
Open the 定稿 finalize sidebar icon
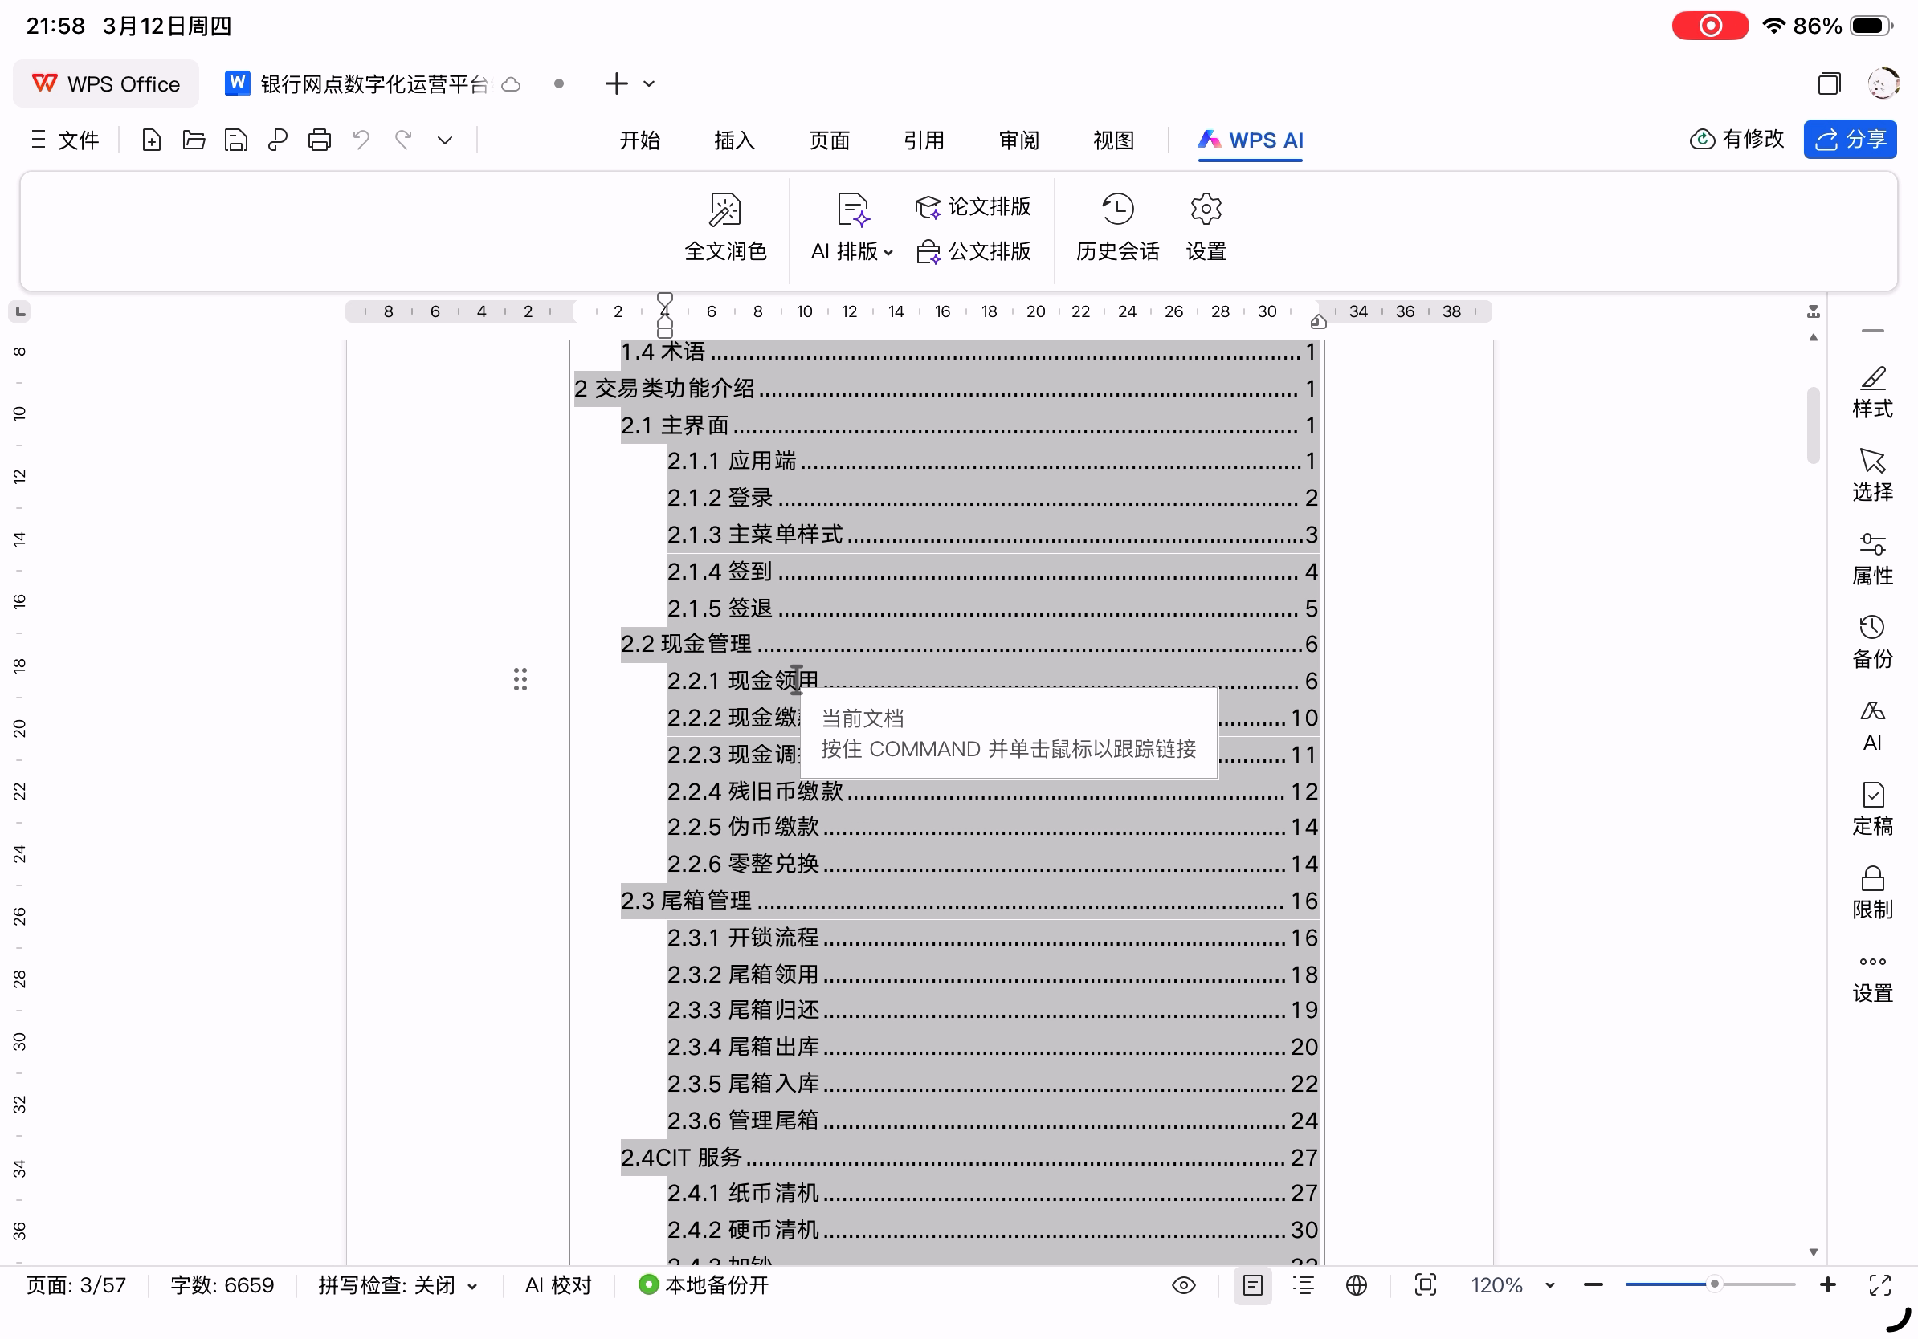pyautogui.click(x=1871, y=795)
